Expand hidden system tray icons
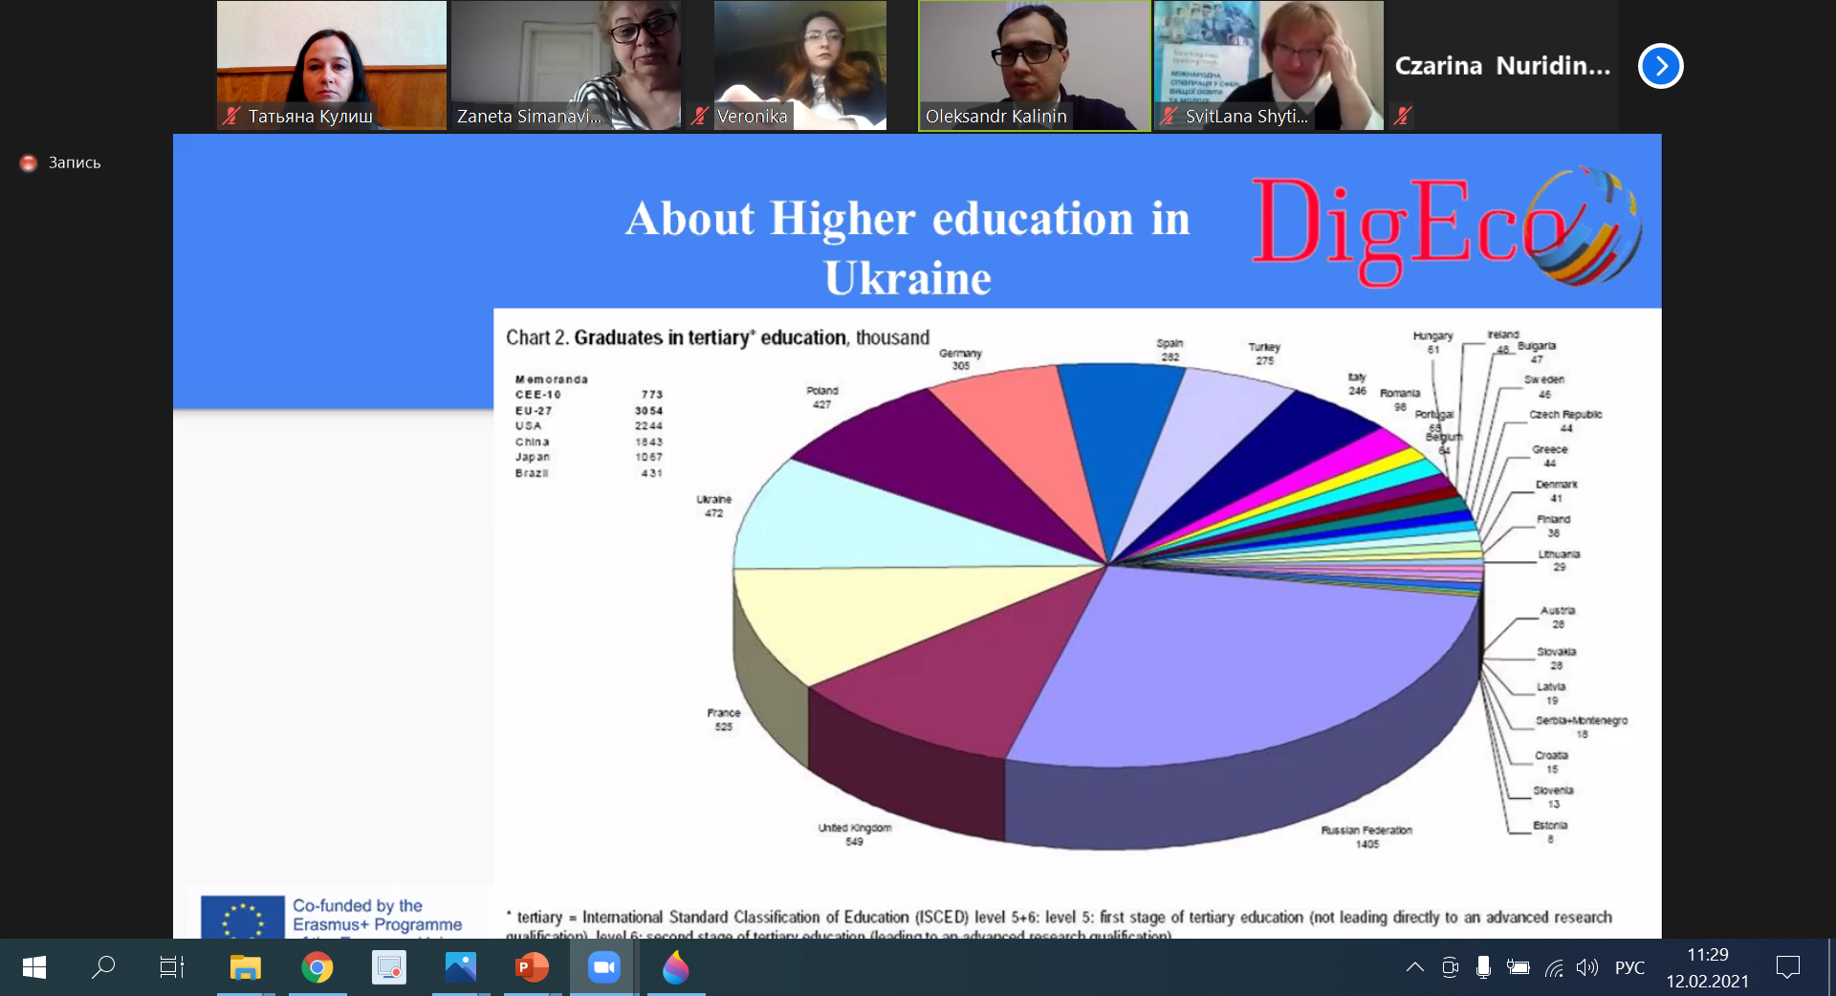Image resolution: width=1836 pixels, height=996 pixels. pos(1414,967)
